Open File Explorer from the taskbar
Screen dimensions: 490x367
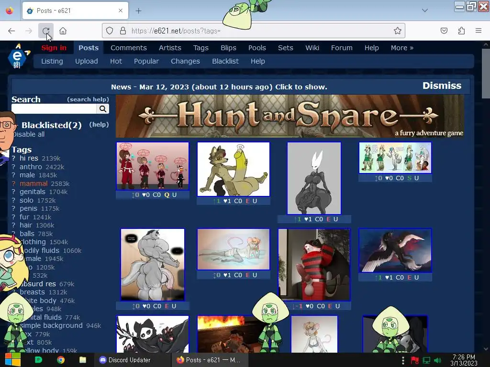(x=82, y=360)
